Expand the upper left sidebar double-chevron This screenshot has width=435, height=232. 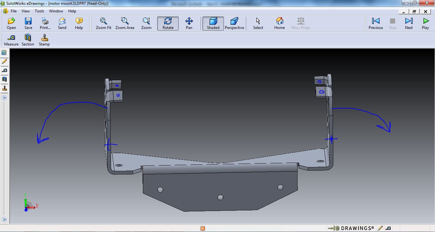(4, 98)
